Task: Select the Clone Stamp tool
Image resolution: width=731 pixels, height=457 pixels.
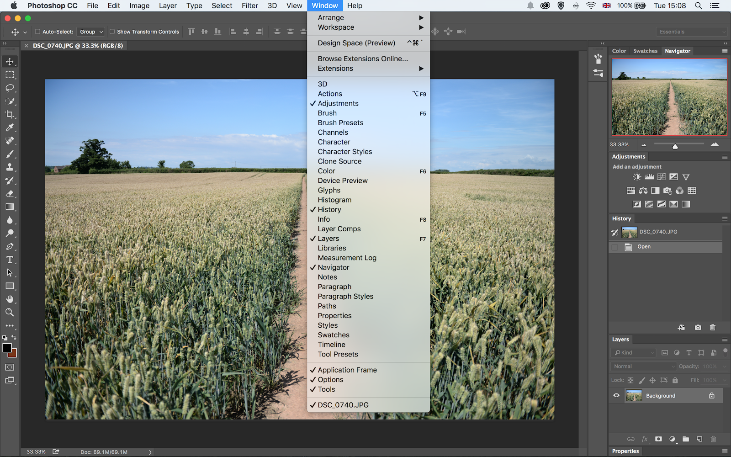Action: coord(10,167)
